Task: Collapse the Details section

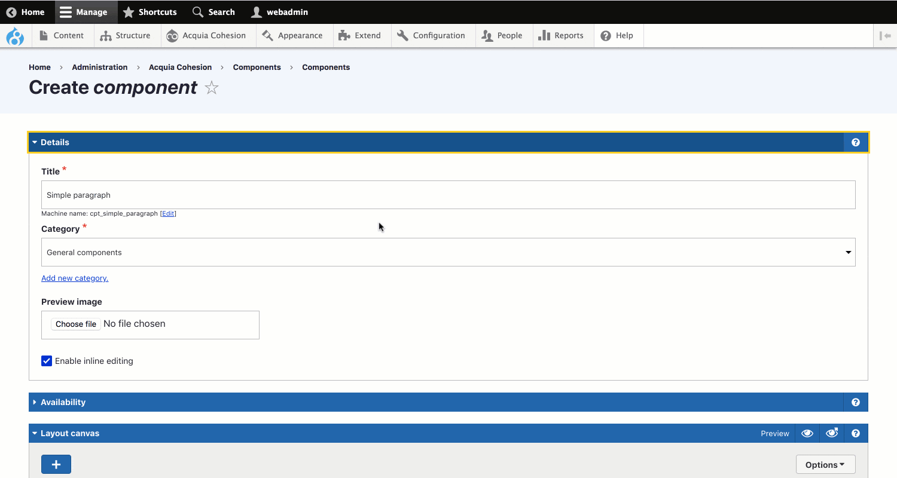Action: click(54, 142)
